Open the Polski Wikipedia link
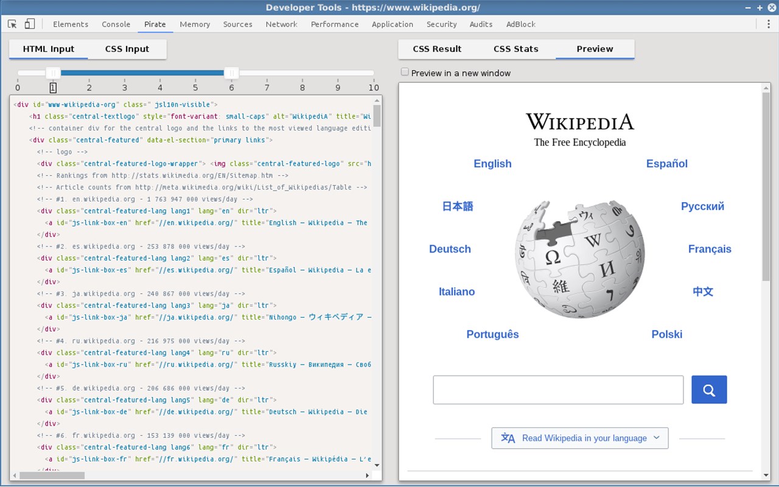Image resolution: width=779 pixels, height=487 pixels. pyautogui.click(x=667, y=334)
